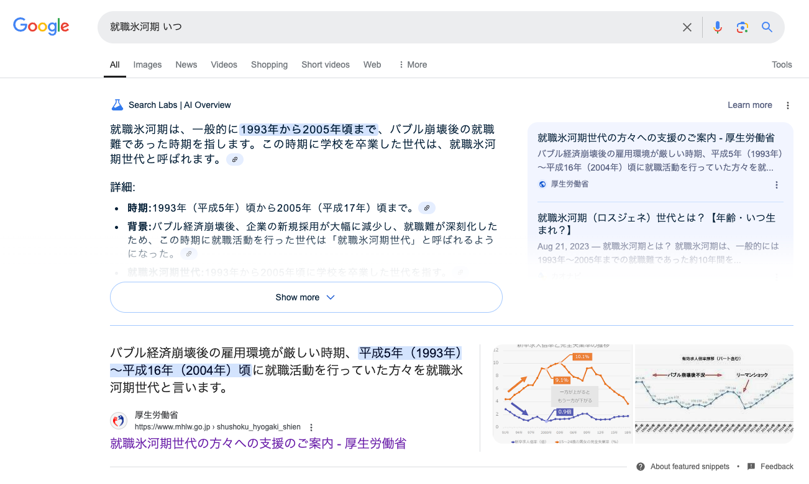809x484 pixels.
Task: Click the 詳細: heading text
Action: point(122,187)
